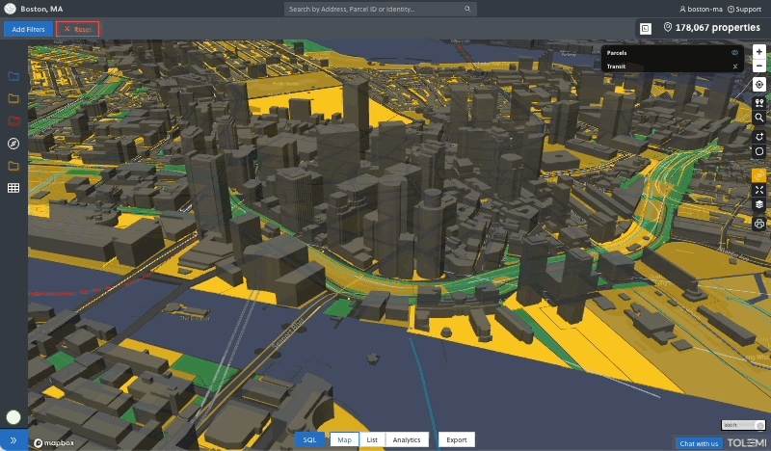Open the map layers stack icon
The height and width of the screenshot is (451, 771).
click(759, 204)
